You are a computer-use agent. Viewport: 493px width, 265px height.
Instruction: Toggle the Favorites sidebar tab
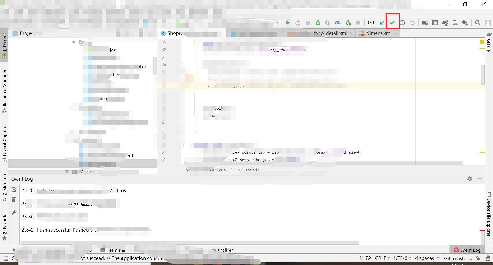(4, 226)
